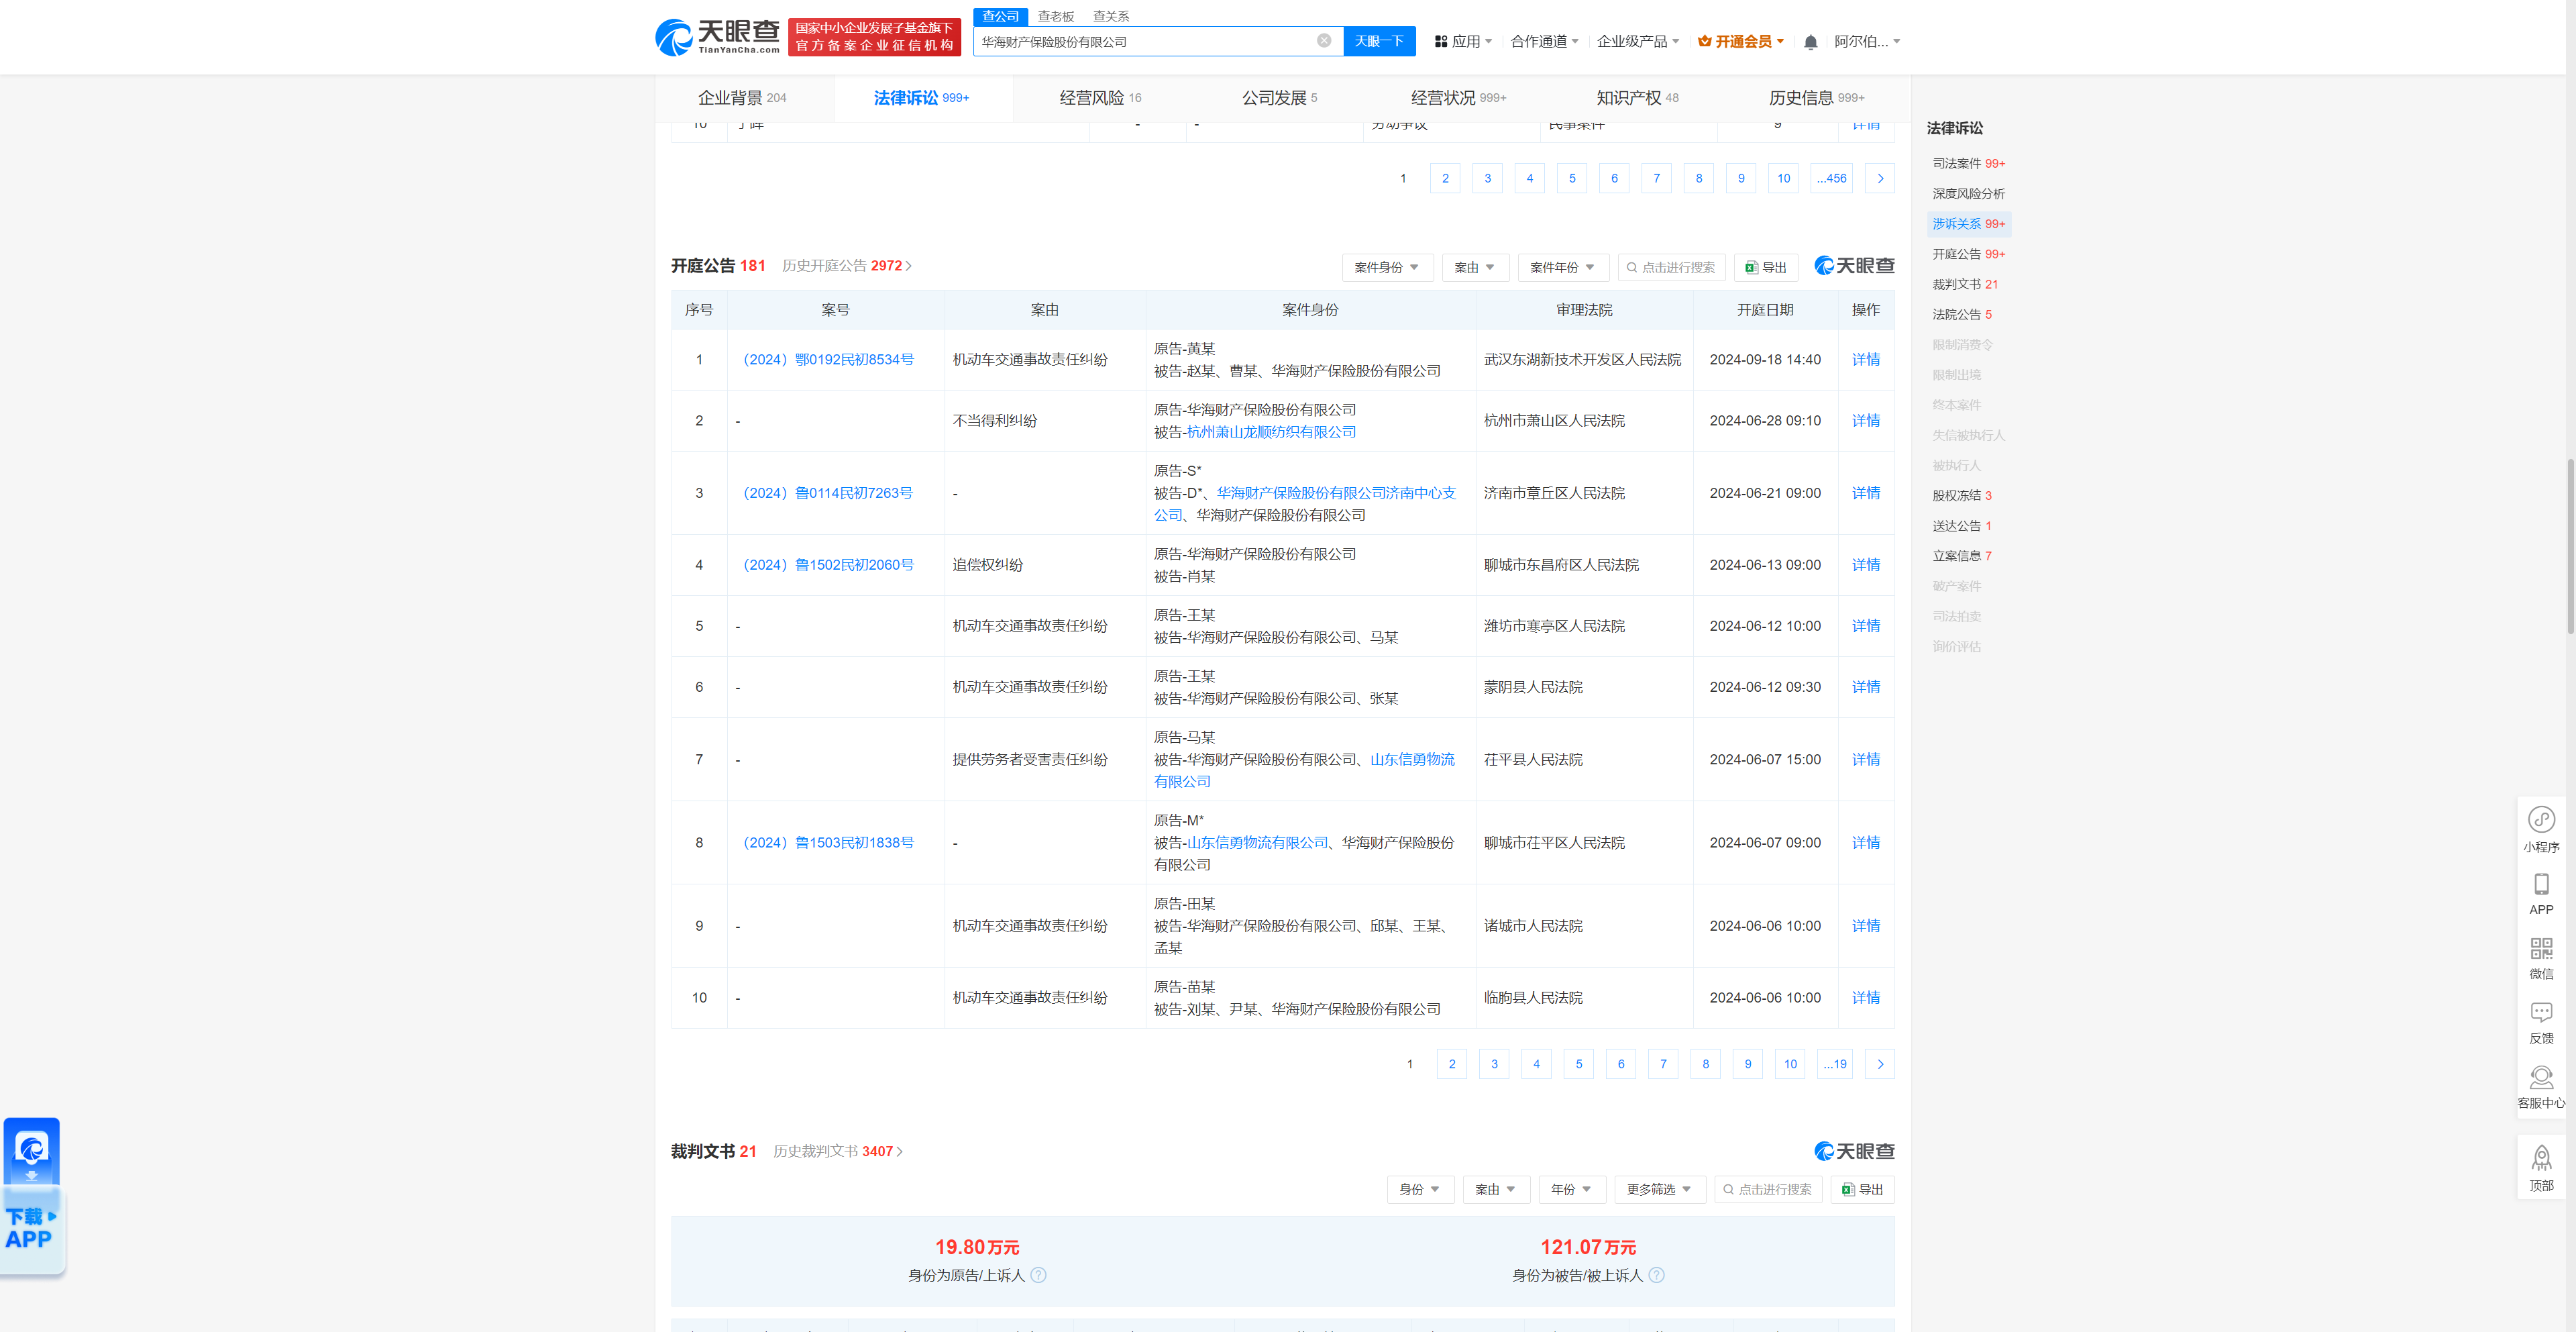Select the 查老板 search mode tab
This screenshot has height=1332, width=2576.
click(x=1055, y=16)
